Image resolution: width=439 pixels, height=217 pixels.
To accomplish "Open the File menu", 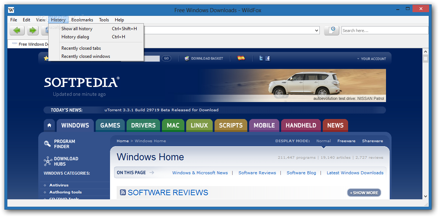I will 14,20.
